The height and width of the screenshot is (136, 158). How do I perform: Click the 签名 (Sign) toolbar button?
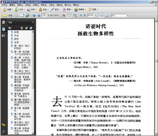55,9
